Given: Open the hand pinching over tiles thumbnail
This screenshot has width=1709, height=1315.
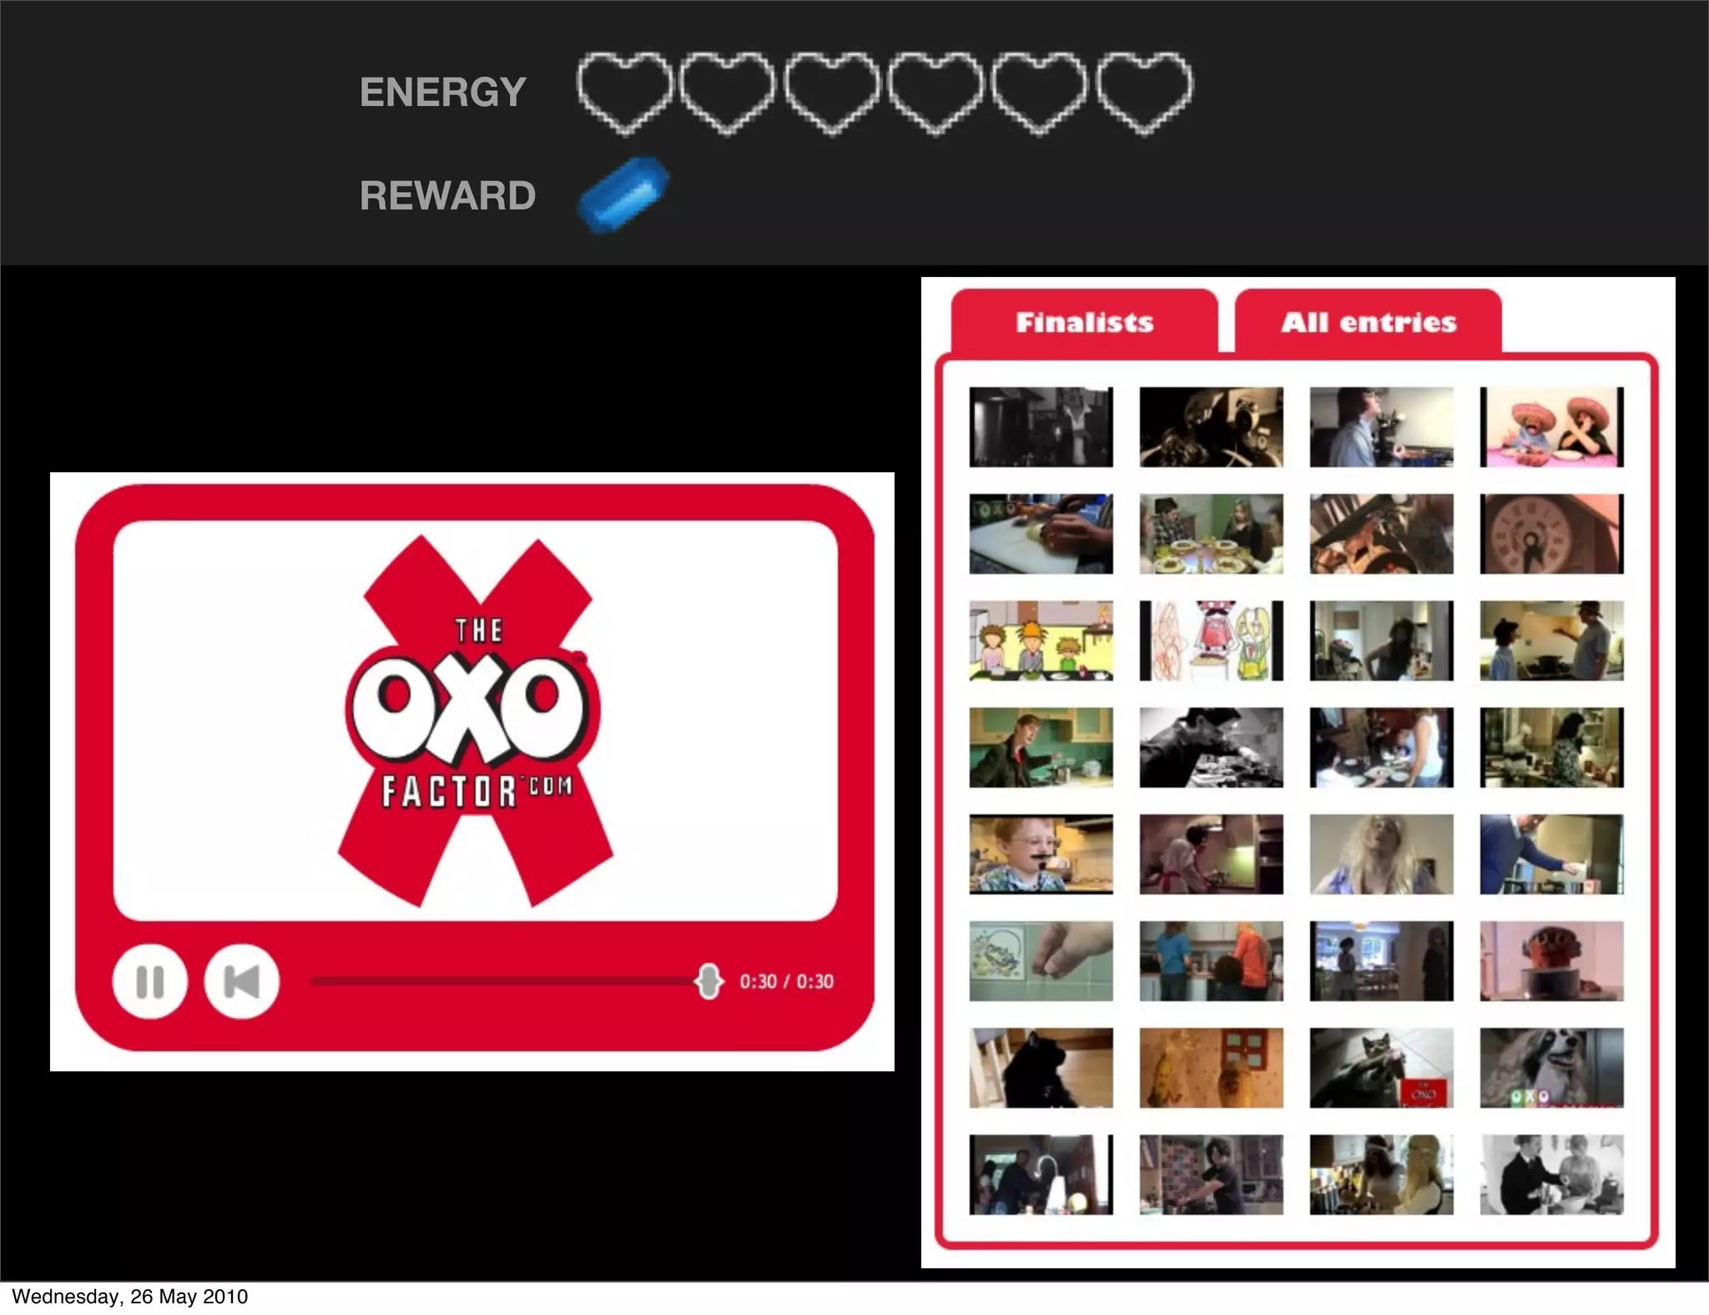Looking at the screenshot, I should tap(1041, 960).
